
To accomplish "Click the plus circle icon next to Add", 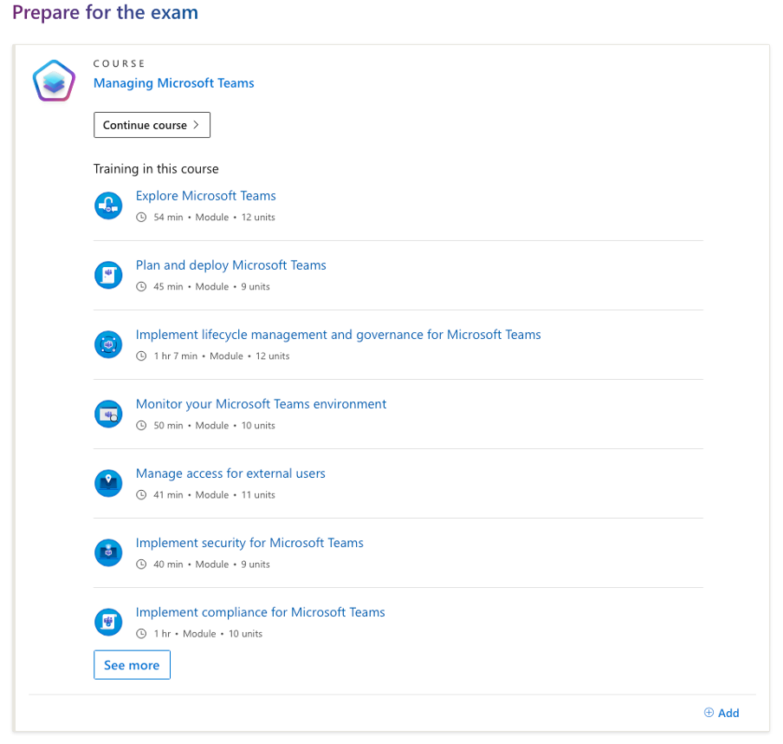I will [x=709, y=713].
